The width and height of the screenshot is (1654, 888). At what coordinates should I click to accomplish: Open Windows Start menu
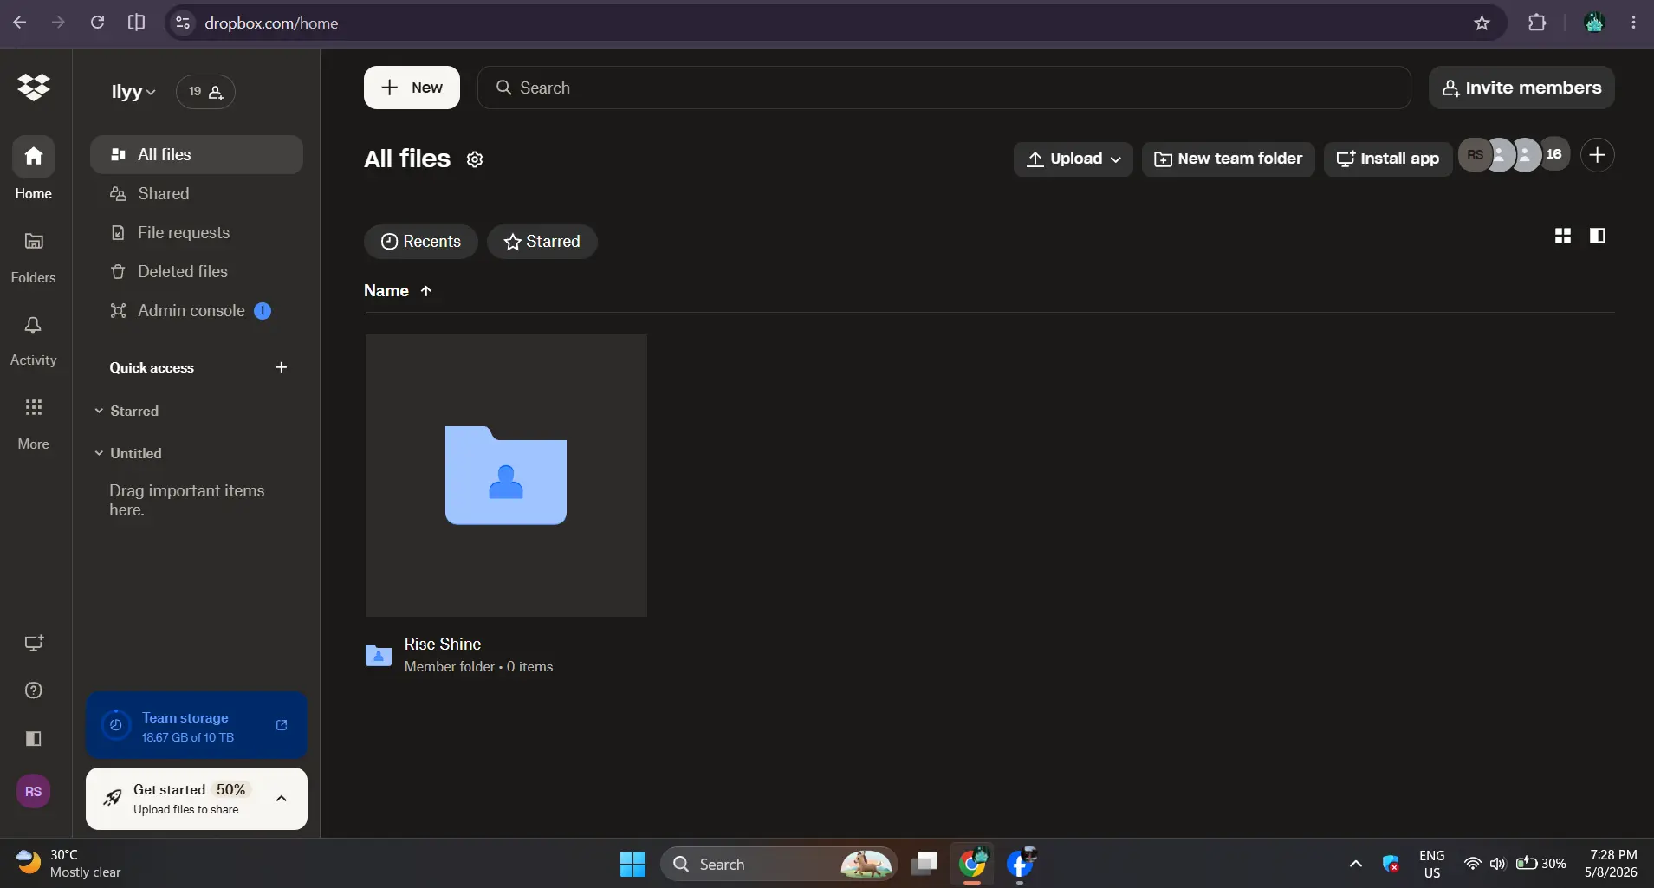pos(632,864)
